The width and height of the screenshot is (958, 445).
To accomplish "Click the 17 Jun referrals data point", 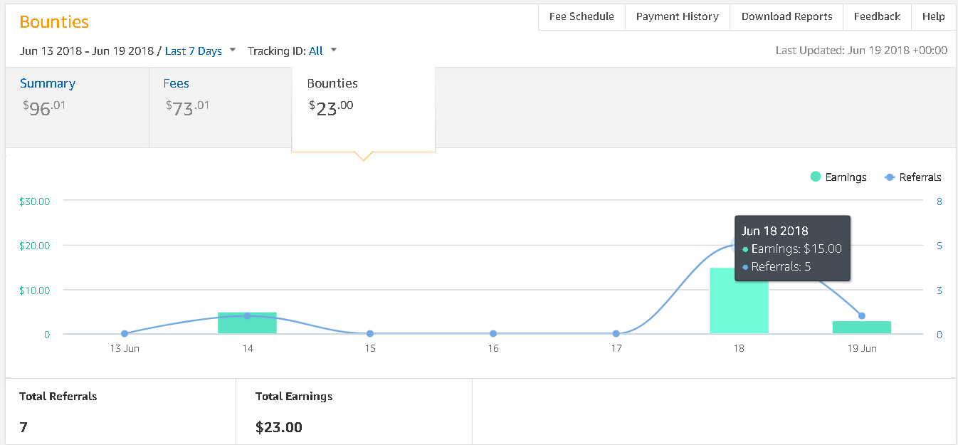I will click(616, 333).
